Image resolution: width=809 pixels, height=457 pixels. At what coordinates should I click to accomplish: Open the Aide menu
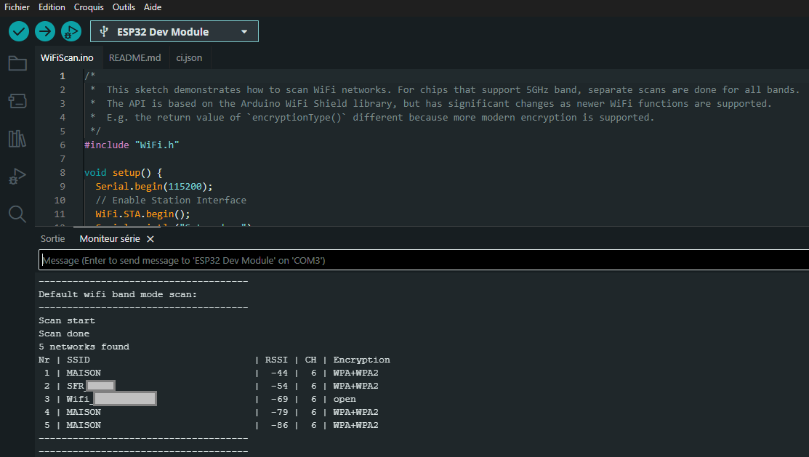click(153, 7)
